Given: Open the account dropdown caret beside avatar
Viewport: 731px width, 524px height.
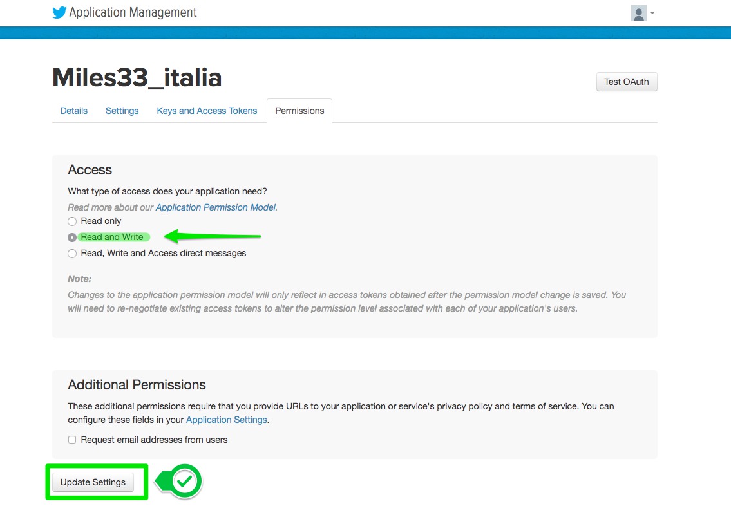Looking at the screenshot, I should click(x=652, y=13).
